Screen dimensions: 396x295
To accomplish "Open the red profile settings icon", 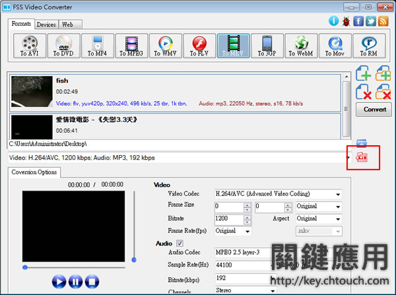I will (x=361, y=158).
